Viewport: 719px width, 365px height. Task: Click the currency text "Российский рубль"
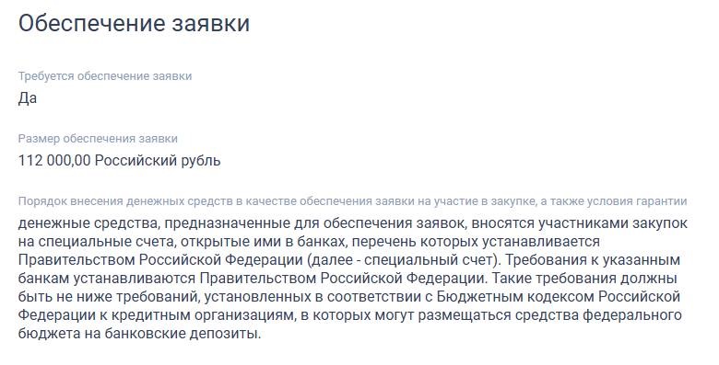[158, 161]
